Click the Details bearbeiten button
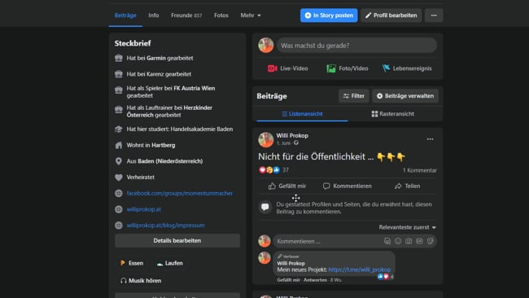Screen dimensions: 529x298 click(x=177, y=241)
